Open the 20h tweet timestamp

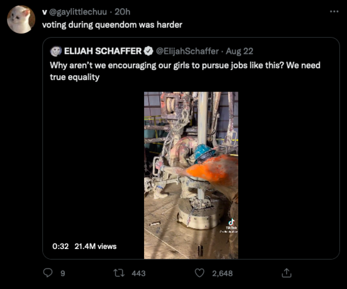click(x=123, y=12)
